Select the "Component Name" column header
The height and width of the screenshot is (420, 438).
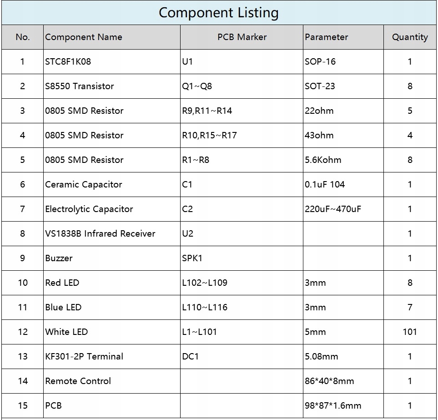84,37
